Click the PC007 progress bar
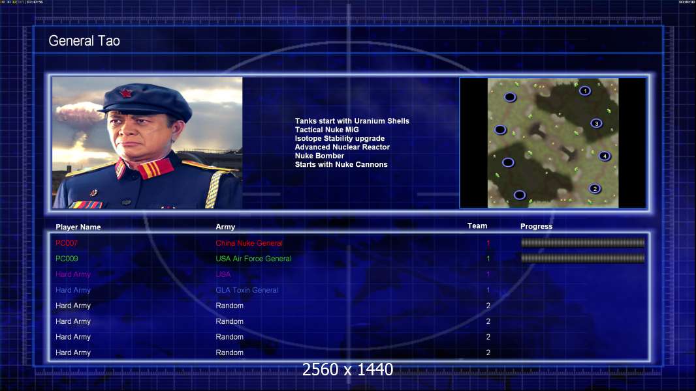The image size is (696, 391). [583, 242]
